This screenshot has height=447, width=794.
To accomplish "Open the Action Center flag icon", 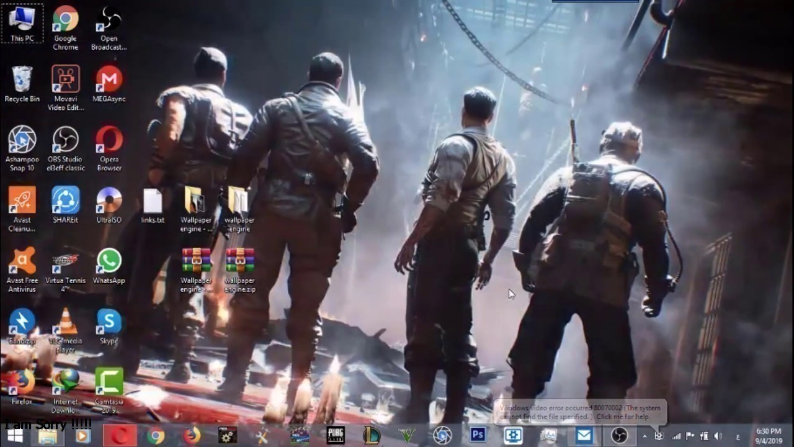I will [690, 436].
